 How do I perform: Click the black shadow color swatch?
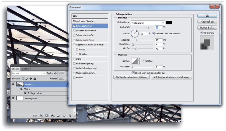pos(169,23)
